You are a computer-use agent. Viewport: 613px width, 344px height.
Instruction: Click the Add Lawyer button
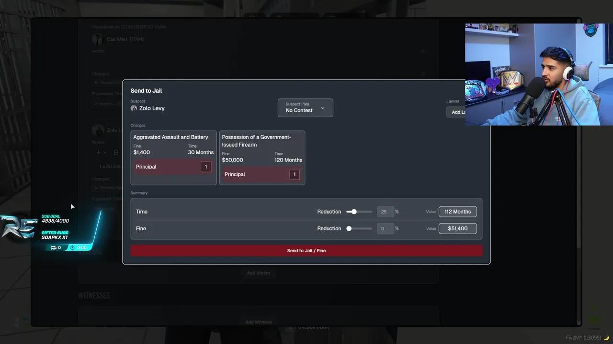coord(456,112)
